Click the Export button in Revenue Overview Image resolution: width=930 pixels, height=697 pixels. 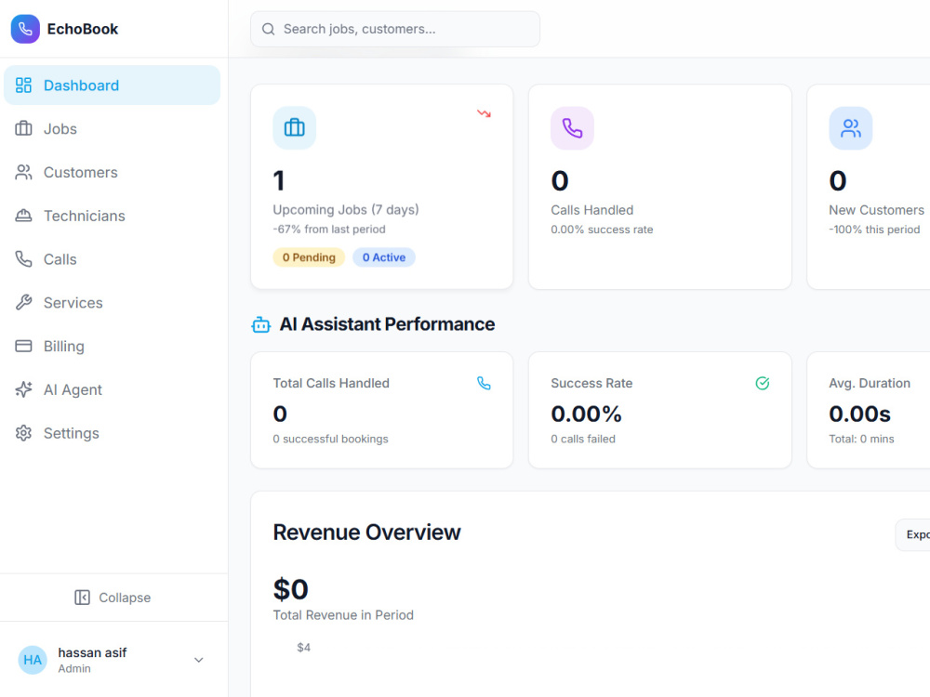tap(913, 534)
